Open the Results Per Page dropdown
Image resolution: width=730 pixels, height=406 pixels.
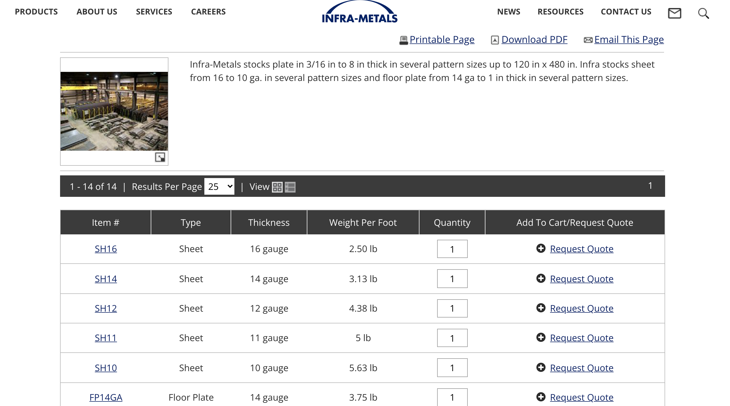tap(219, 186)
